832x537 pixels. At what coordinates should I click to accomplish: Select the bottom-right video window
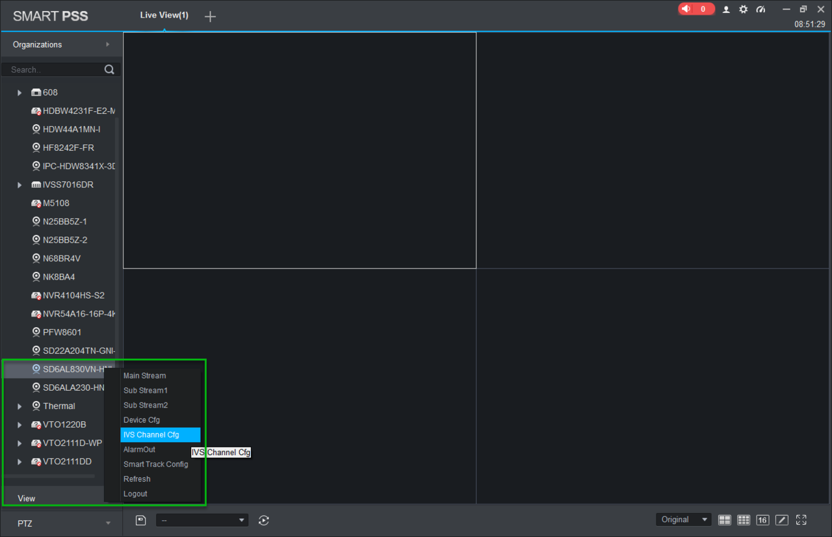[653, 386]
